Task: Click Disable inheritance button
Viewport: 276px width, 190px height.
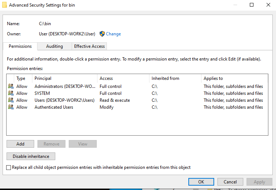Action: tap(31, 156)
